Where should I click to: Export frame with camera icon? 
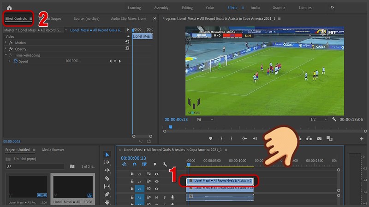click(x=319, y=138)
